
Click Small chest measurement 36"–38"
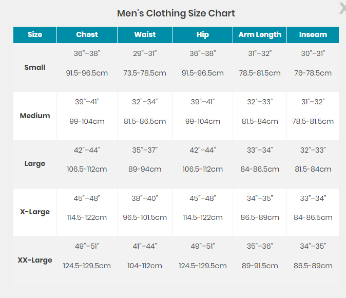click(87, 53)
